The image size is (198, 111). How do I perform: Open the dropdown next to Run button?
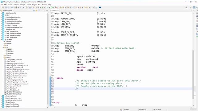tap(54, 7)
